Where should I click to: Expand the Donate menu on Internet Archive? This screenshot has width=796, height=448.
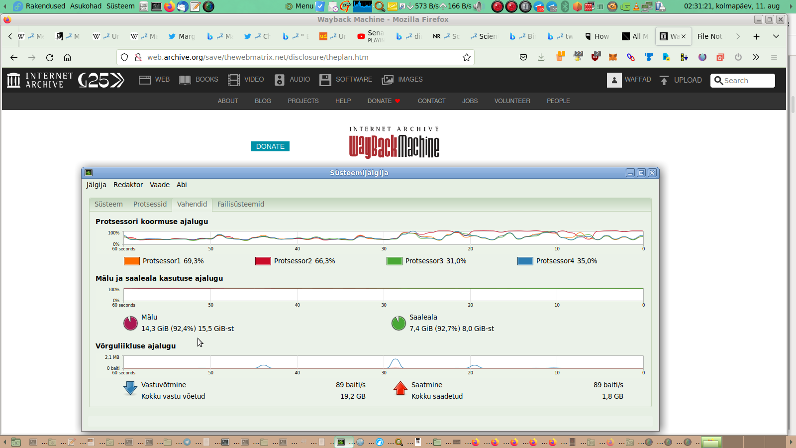point(384,101)
